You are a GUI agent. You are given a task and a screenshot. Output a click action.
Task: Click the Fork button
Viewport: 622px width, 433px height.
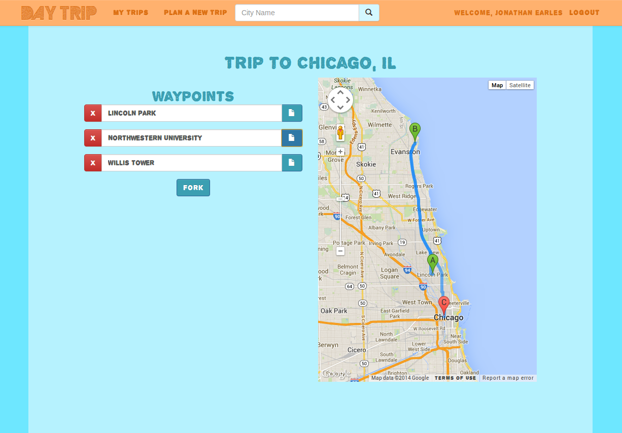[193, 188]
